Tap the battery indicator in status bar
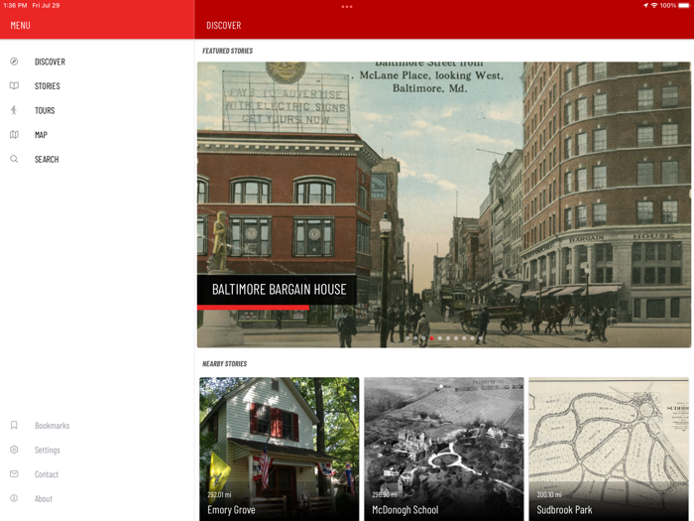This screenshot has width=694, height=521. [x=684, y=5]
